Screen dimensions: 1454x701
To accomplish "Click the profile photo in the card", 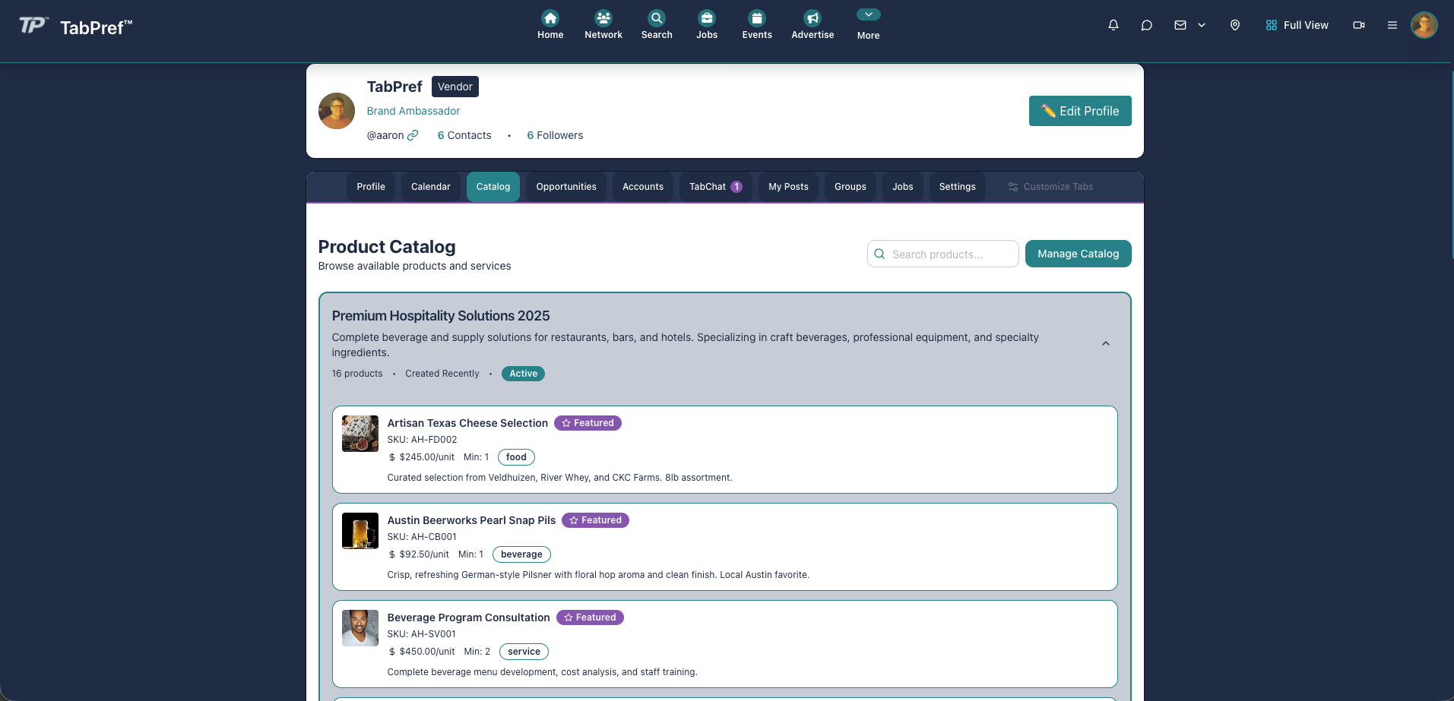I will click(x=337, y=111).
